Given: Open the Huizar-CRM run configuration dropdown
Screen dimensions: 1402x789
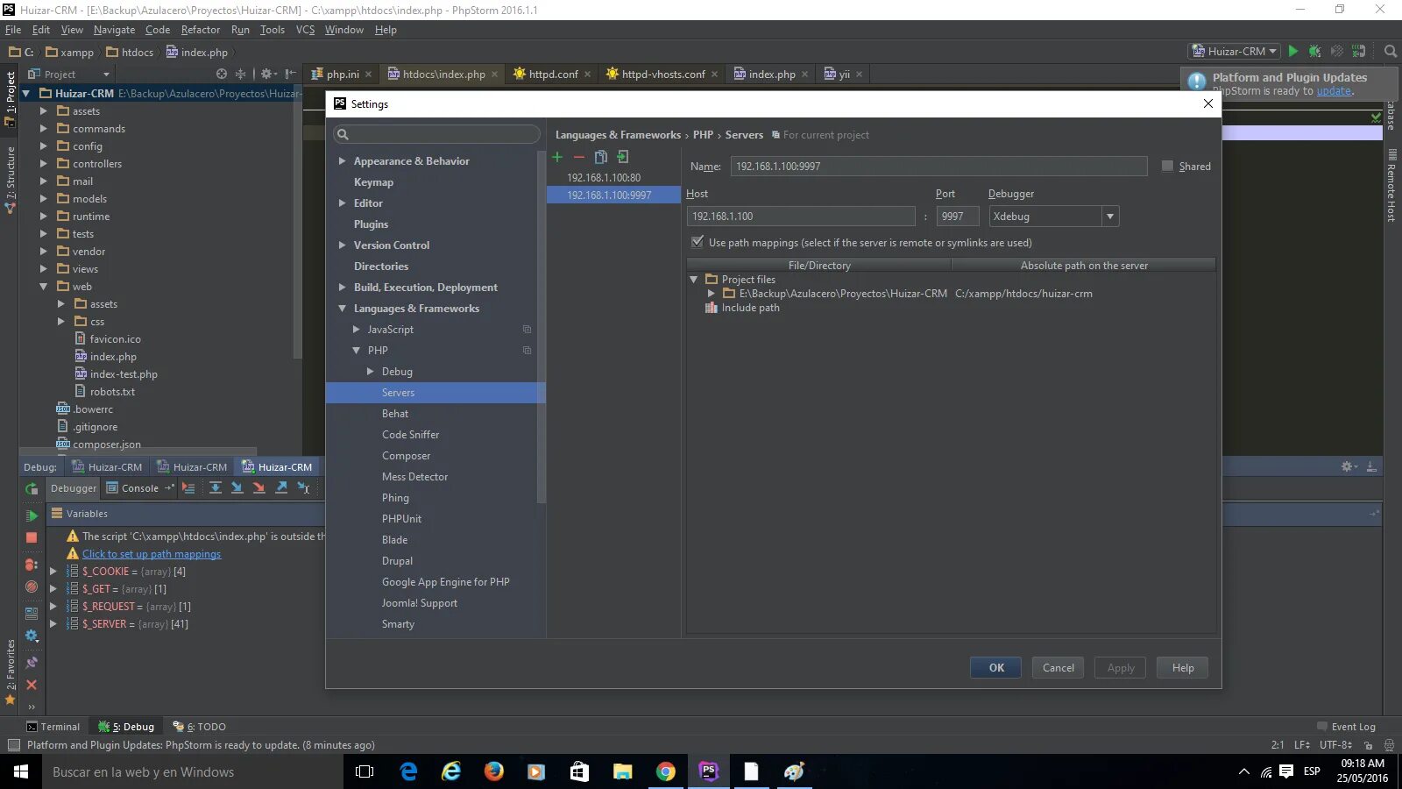Looking at the screenshot, I should (1235, 51).
